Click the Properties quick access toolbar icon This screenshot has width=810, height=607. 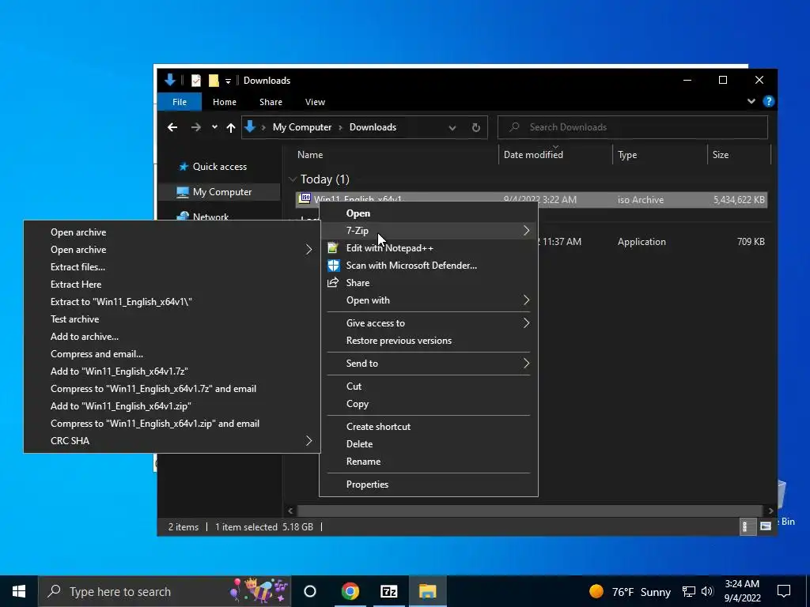click(196, 81)
